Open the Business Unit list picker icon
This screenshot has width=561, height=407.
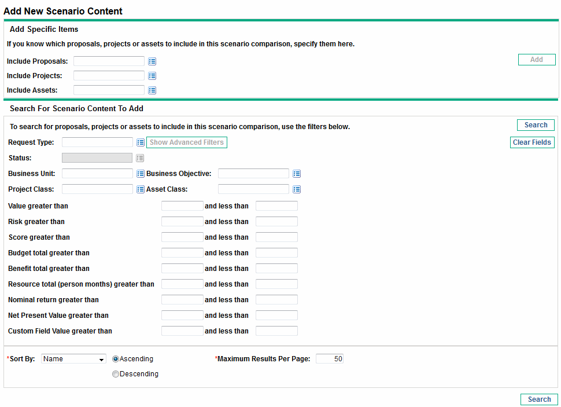[x=141, y=174]
